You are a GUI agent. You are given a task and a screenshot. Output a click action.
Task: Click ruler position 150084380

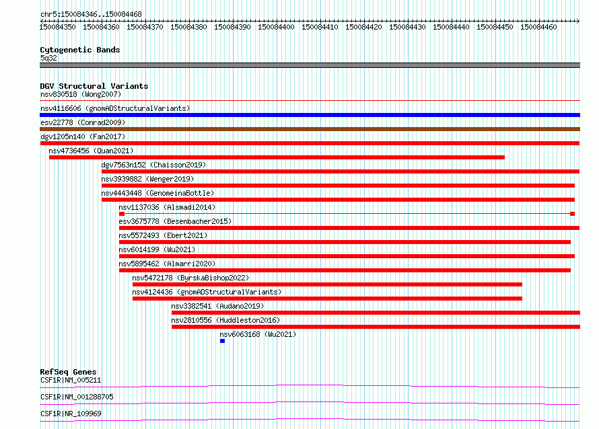click(188, 27)
